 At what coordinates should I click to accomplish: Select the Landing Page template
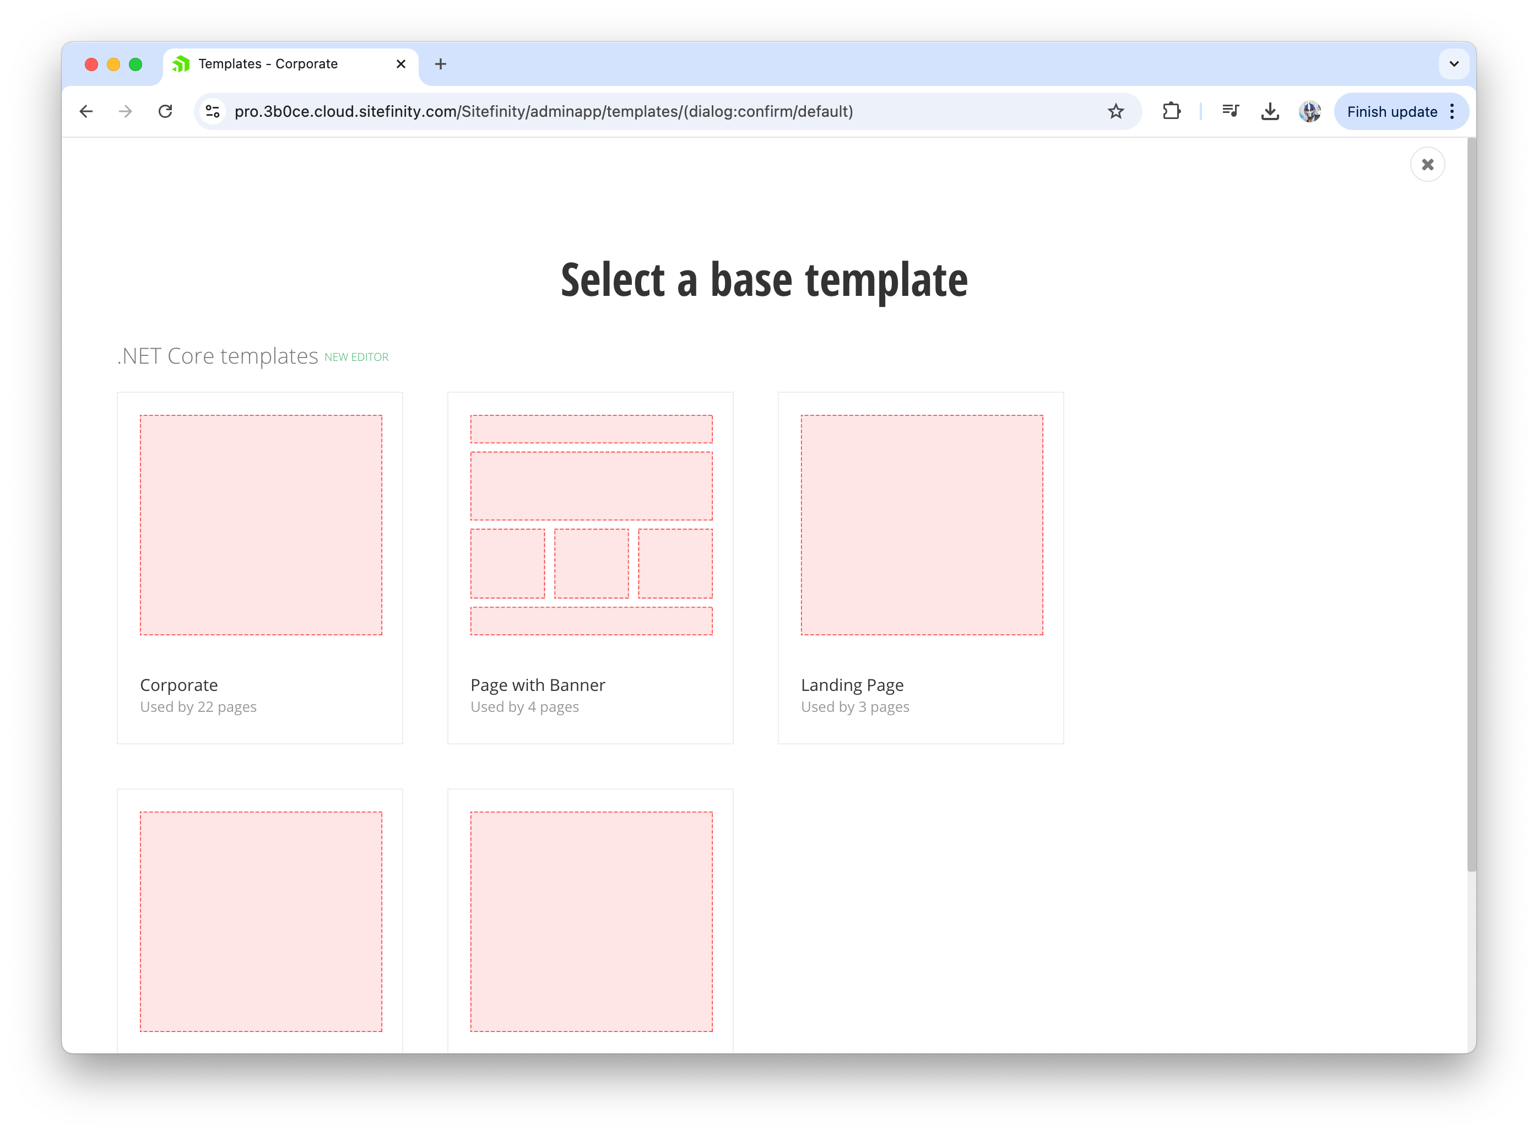(x=923, y=561)
